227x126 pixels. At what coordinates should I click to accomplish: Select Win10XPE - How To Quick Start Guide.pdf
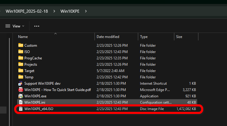click(58, 90)
